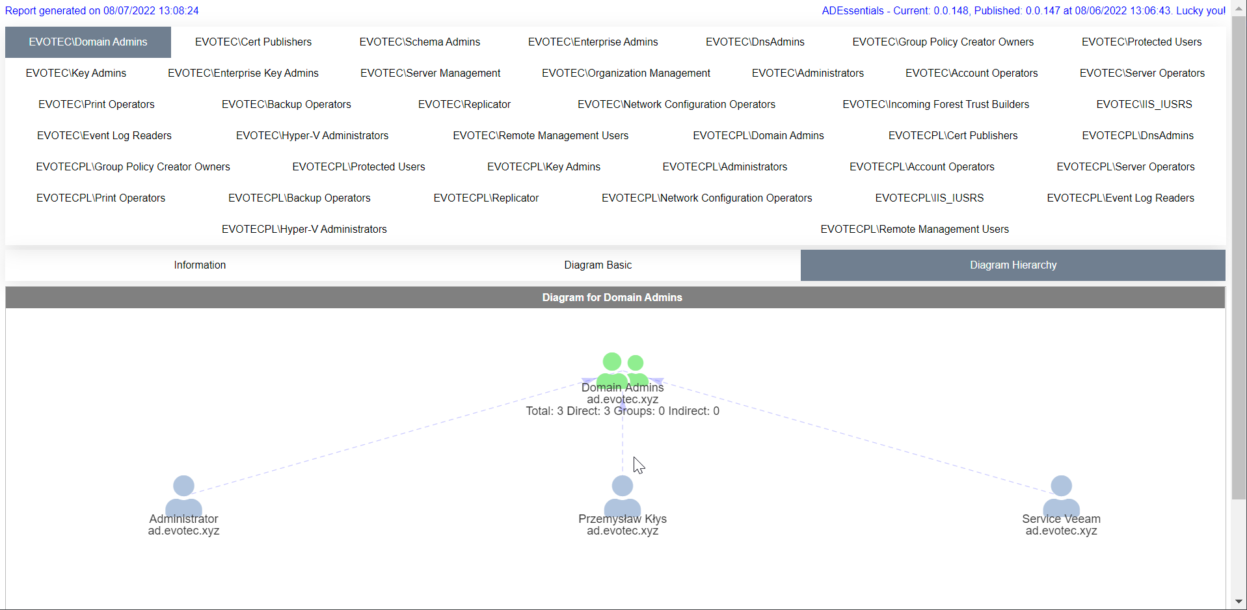
Task: Open EVOTECPL\Remote Management Users tab
Action: point(914,230)
